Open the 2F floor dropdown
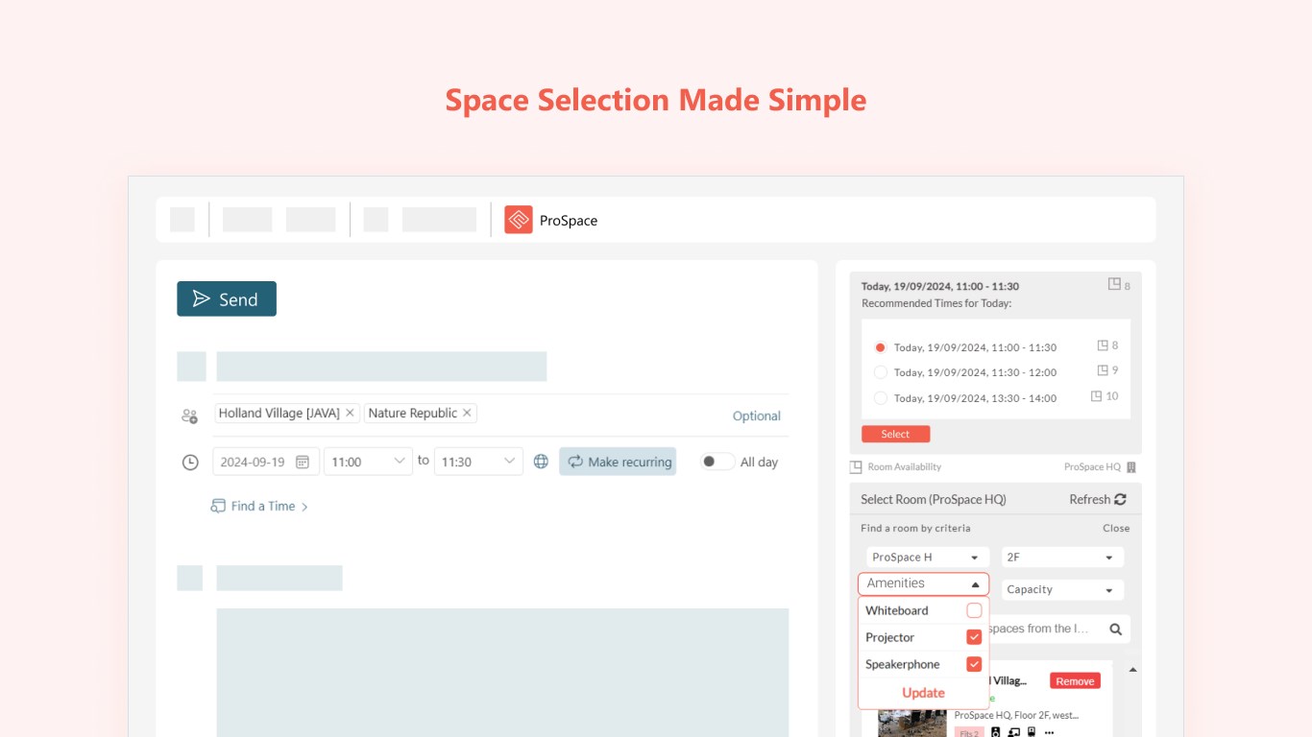The image size is (1312, 737). [x=1061, y=558]
